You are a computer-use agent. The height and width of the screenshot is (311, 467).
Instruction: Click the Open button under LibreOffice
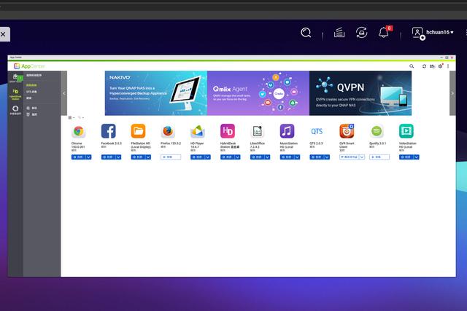click(x=258, y=157)
